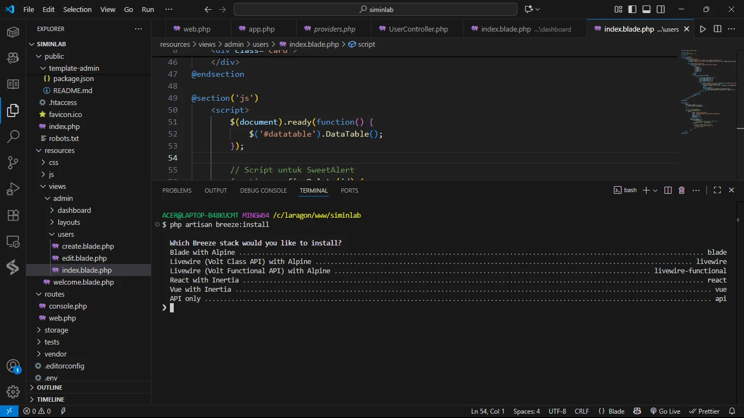Open the Manage settings gear
Screen dimensions: 744x418
13,392
